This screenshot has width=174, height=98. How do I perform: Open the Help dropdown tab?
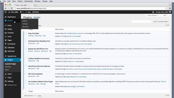point(165,15)
